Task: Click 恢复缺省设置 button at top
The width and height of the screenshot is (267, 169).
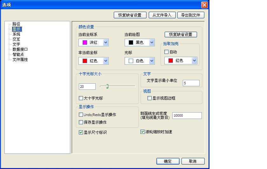Action: (x=130, y=15)
